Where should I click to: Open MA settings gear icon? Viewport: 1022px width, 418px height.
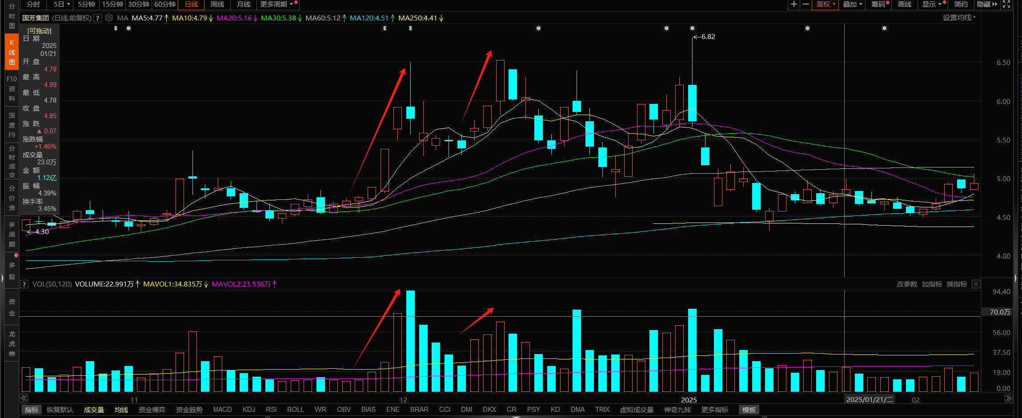(109, 18)
